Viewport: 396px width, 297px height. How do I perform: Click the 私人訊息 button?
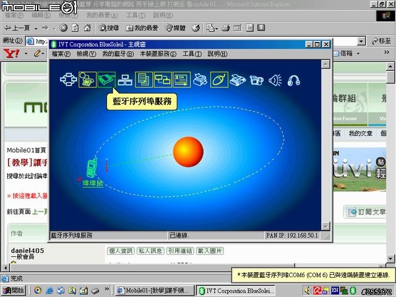[x=150, y=251]
